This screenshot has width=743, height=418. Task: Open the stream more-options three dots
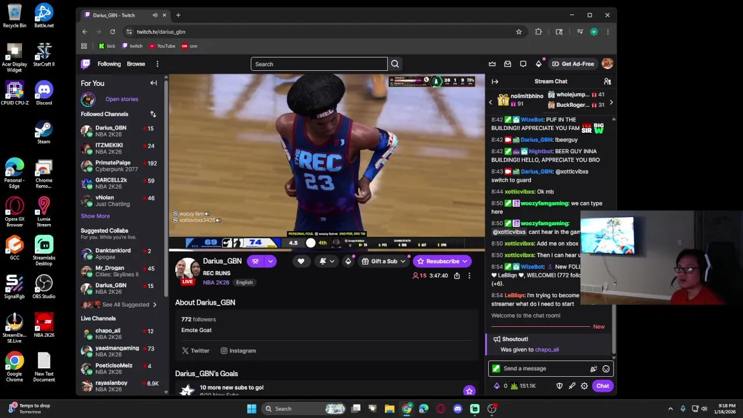coord(469,276)
